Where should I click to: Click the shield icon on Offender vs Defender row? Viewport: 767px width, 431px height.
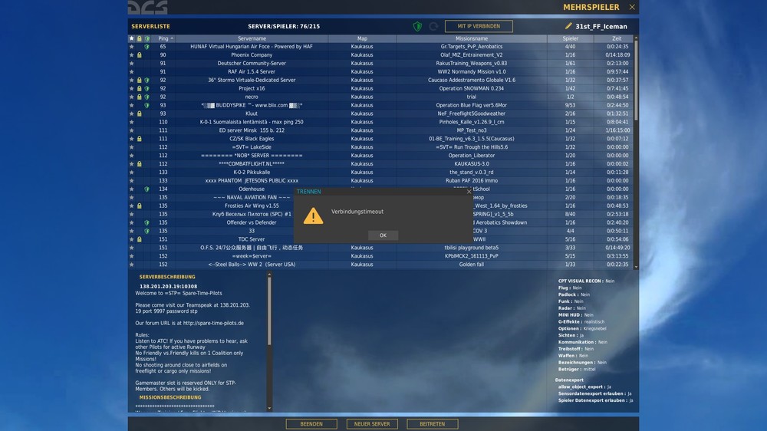[146, 222]
